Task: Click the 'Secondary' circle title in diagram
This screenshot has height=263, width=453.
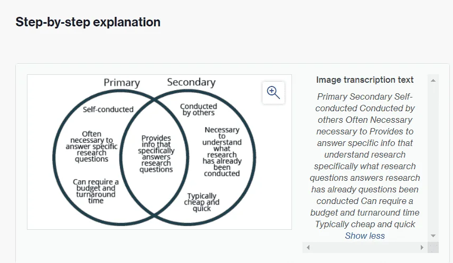Action: coord(191,82)
